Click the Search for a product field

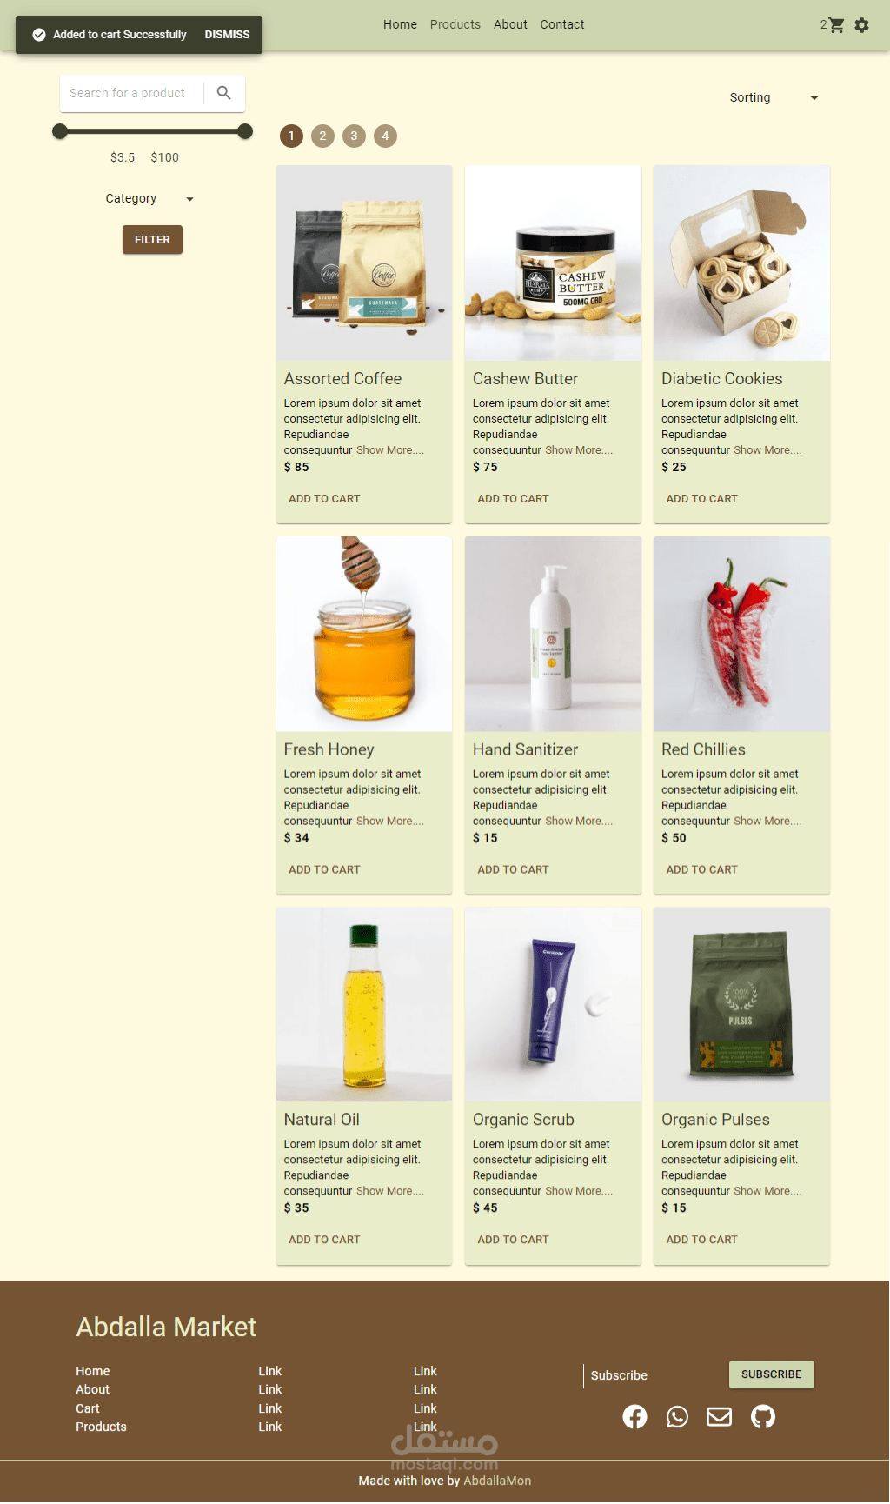[130, 93]
